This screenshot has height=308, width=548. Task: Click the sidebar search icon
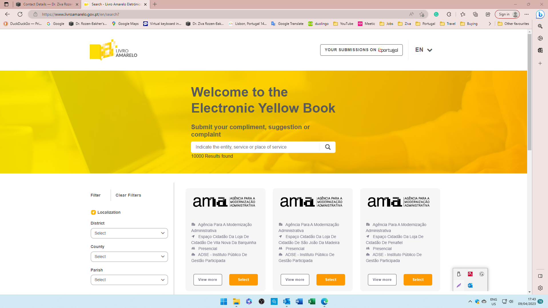click(x=540, y=26)
